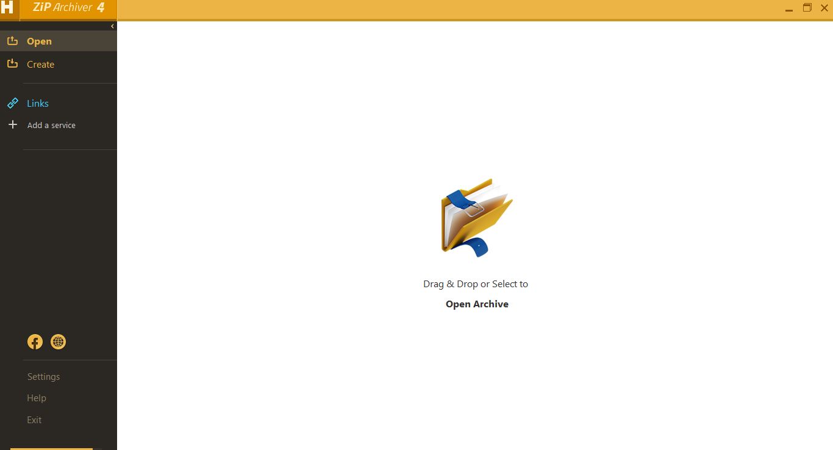Click the Drag & Drop or Select to text

[x=476, y=284]
